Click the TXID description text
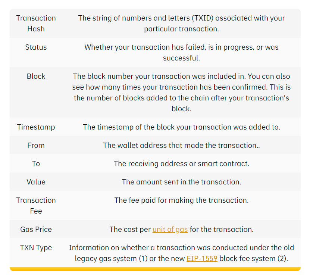 point(181,23)
